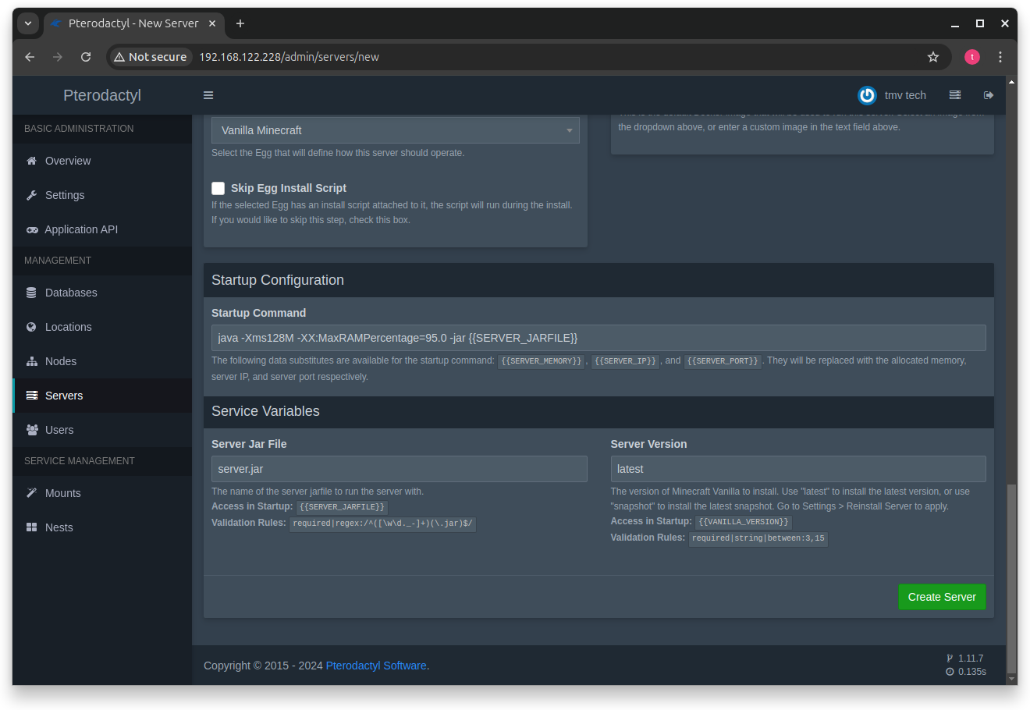Click the logout icon in the top bar
This screenshot has height=710, width=1030.
989,94
